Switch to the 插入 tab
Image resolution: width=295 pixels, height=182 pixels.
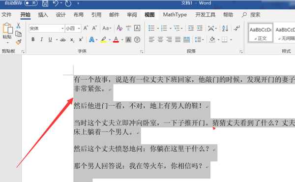point(43,15)
